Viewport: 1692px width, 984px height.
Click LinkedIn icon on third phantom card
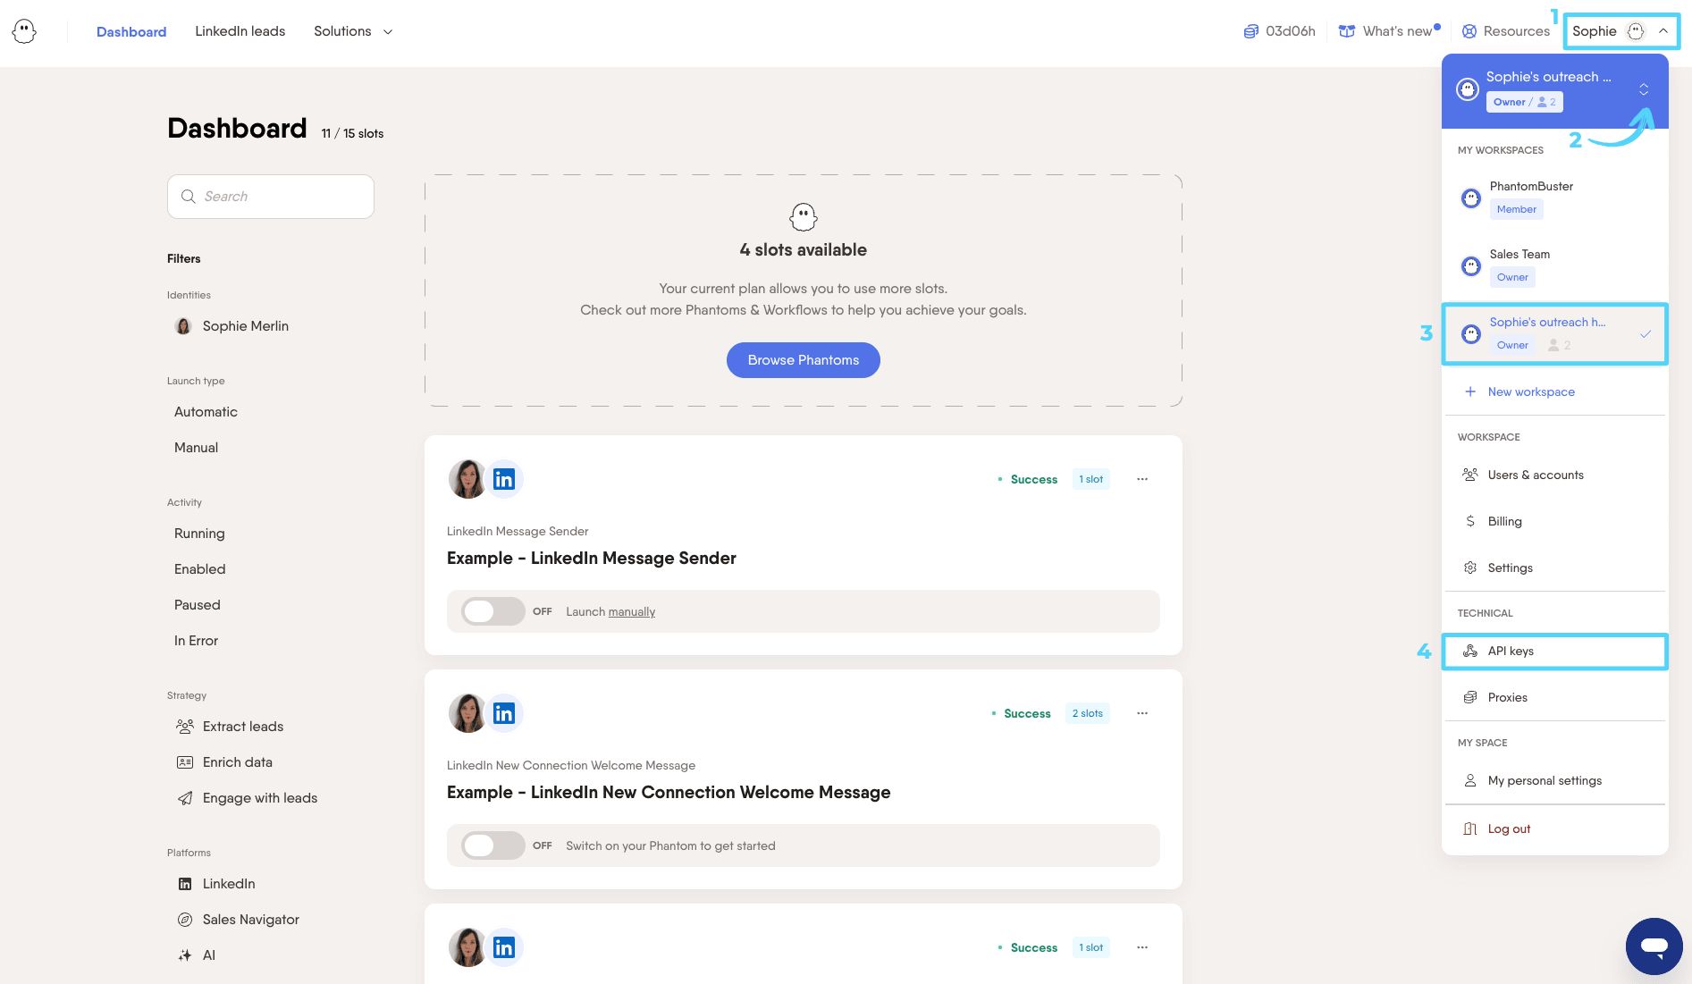(504, 947)
